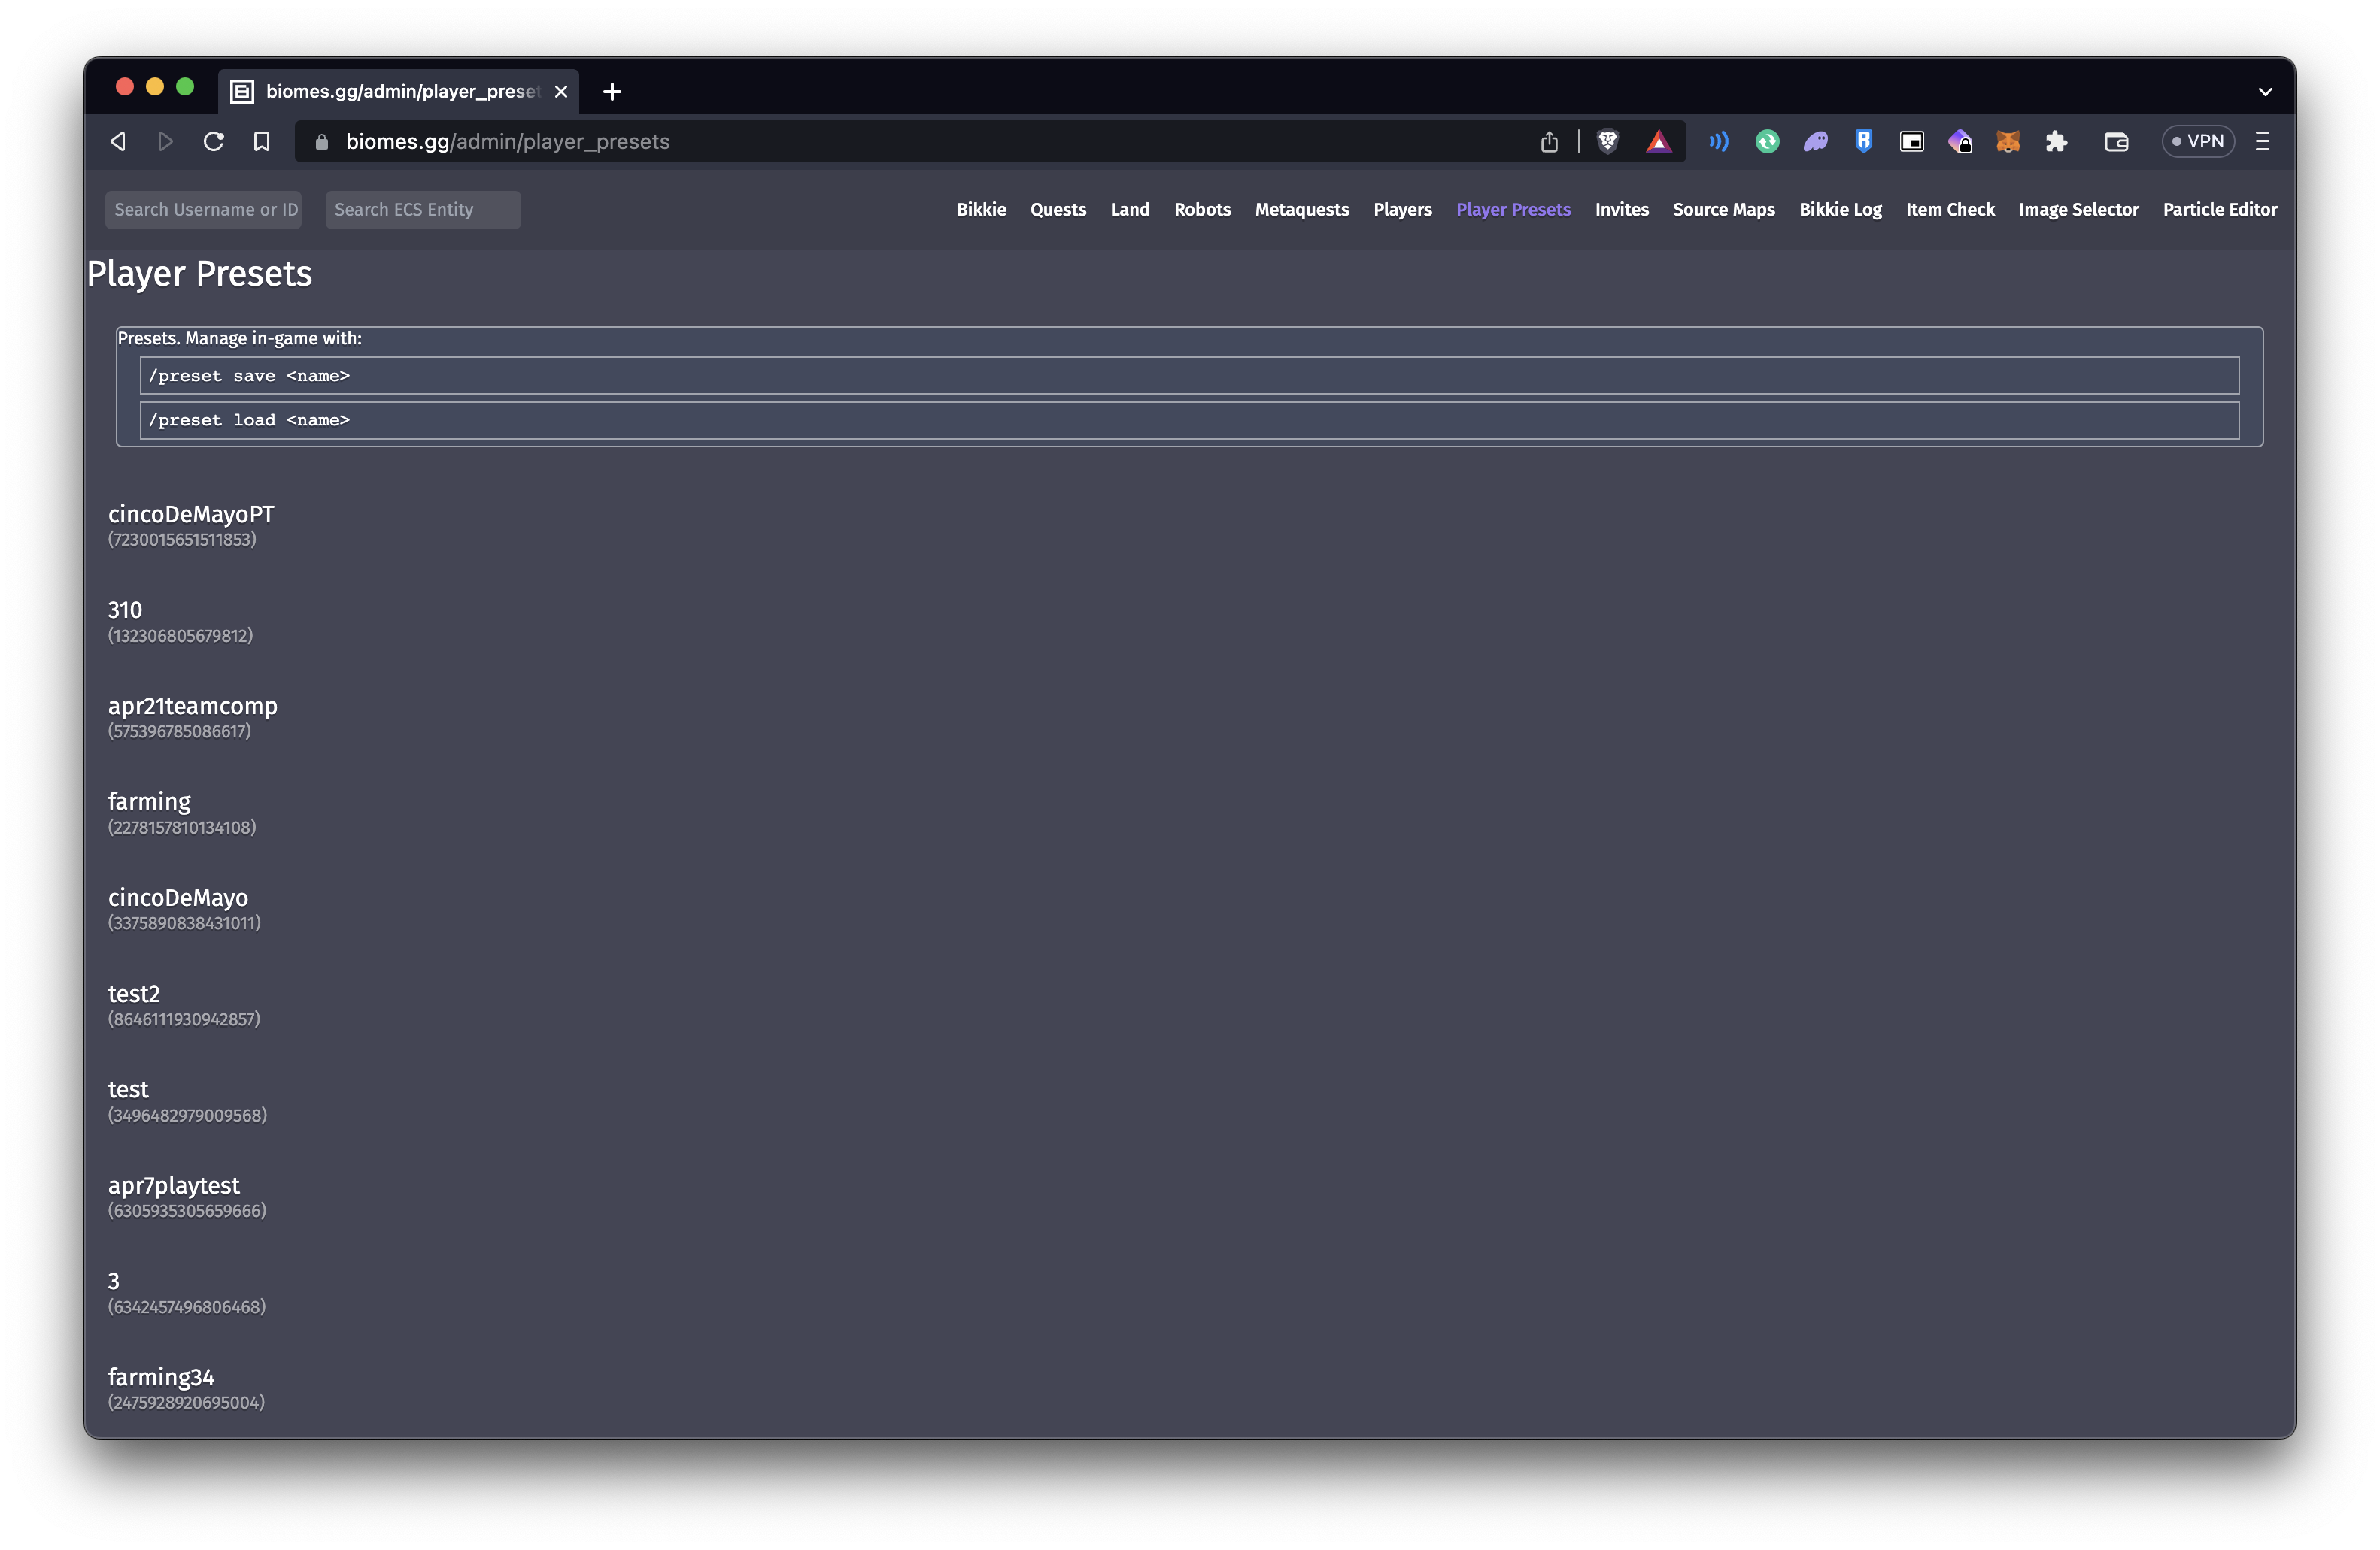Click the Search ECS Entity field
The image size is (2380, 1550).
coord(422,210)
